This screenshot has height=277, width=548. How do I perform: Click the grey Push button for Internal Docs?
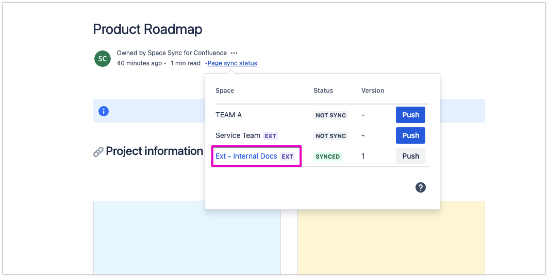click(410, 156)
